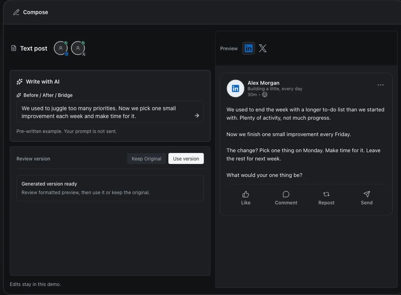
Task: Click the Compose pencil icon
Action: pos(16,12)
